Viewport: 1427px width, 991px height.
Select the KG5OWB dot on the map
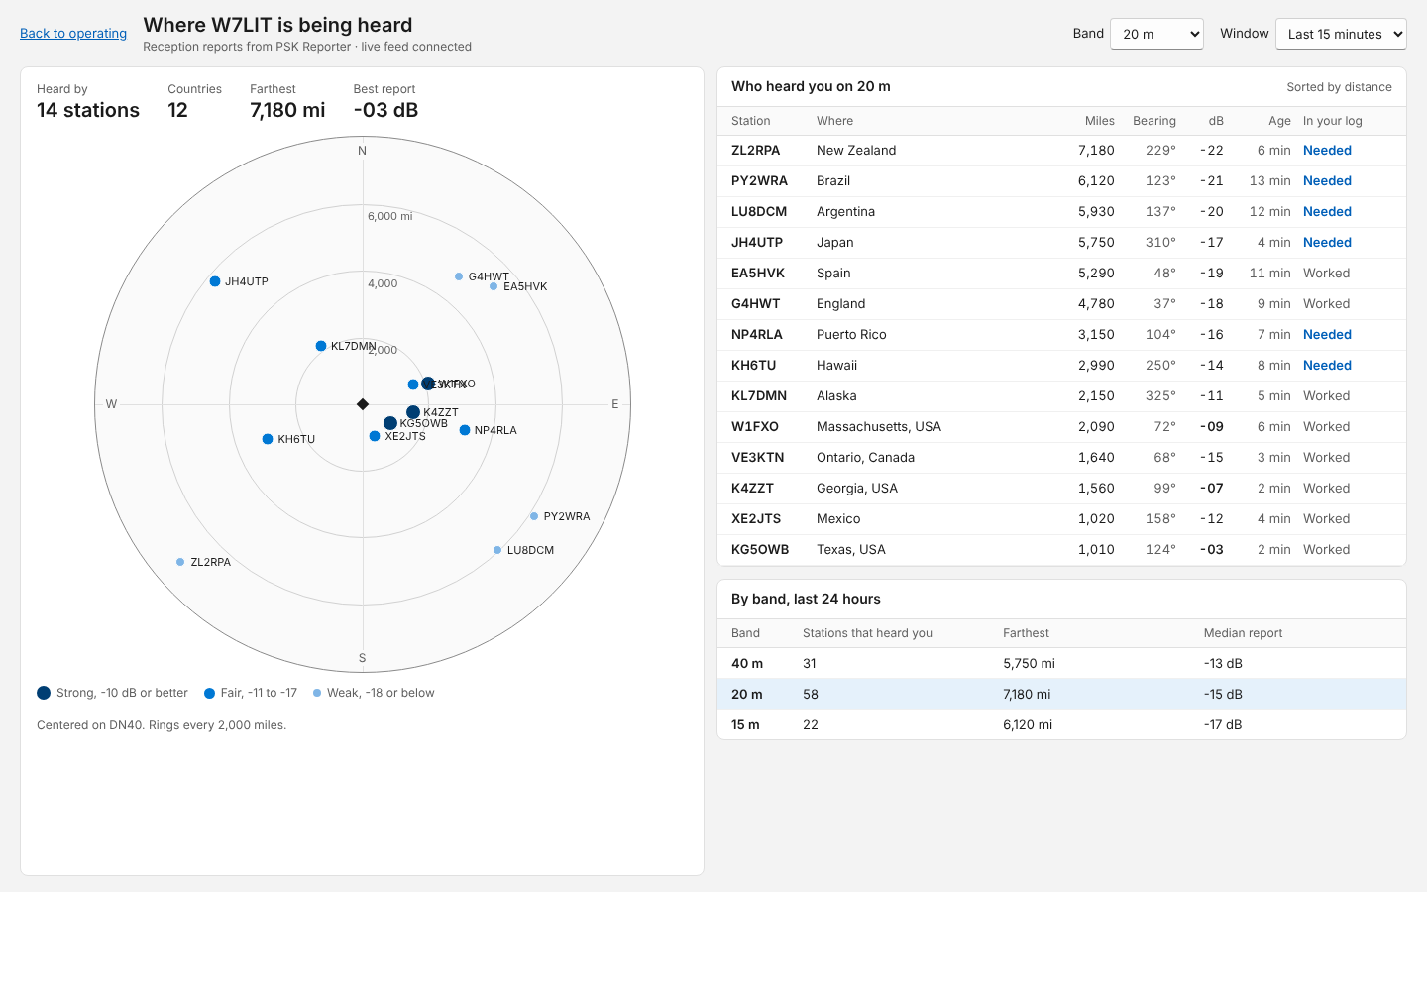(x=390, y=423)
